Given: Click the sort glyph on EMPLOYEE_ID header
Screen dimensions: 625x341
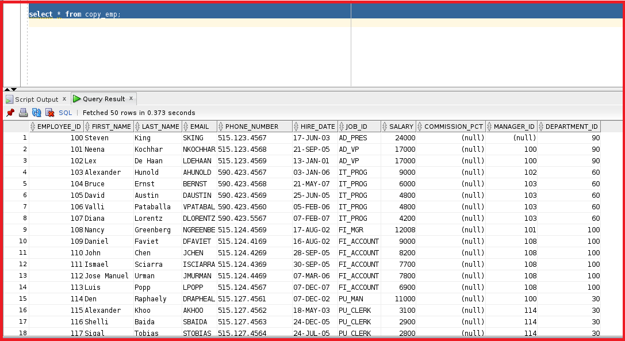Looking at the screenshot, I should (x=33, y=126).
